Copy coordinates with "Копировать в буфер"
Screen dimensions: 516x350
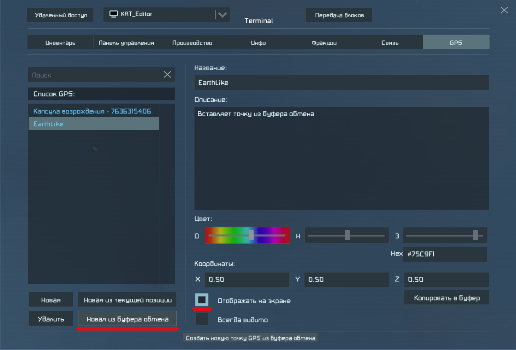click(x=447, y=298)
